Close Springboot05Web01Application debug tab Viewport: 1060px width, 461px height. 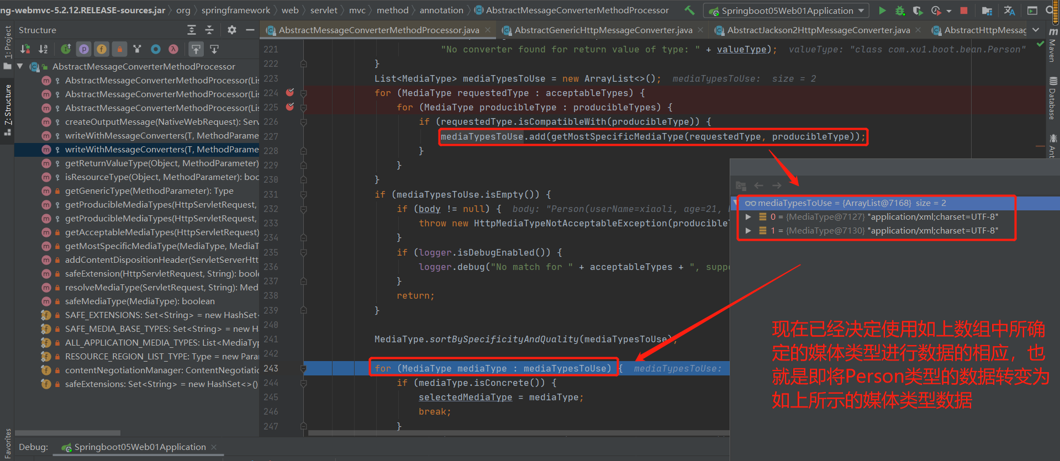(x=214, y=447)
